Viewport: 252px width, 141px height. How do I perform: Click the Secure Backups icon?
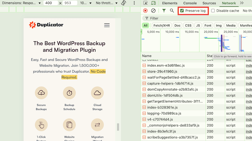pyautogui.click(x=41, y=93)
